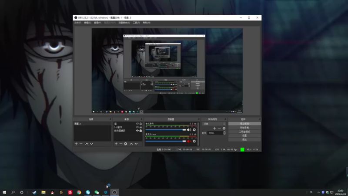Select 场景 3 in the scenes list
Screen dimensions: 348x196
pyautogui.click(x=92, y=124)
